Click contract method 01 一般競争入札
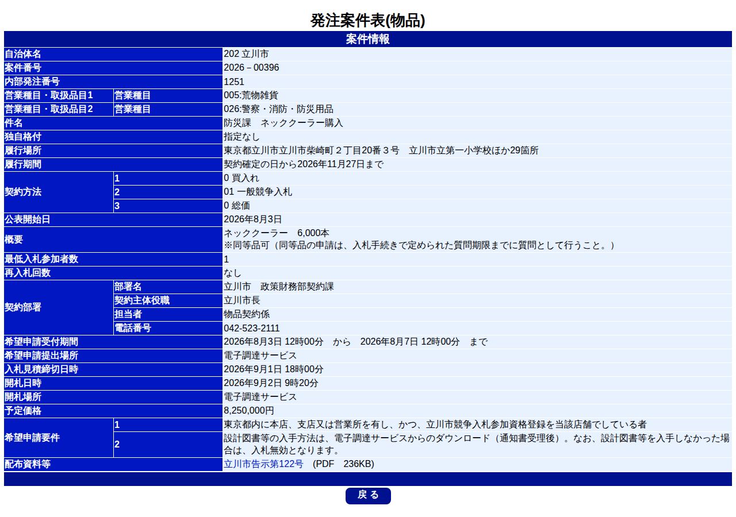This screenshot has width=736, height=517. [258, 192]
